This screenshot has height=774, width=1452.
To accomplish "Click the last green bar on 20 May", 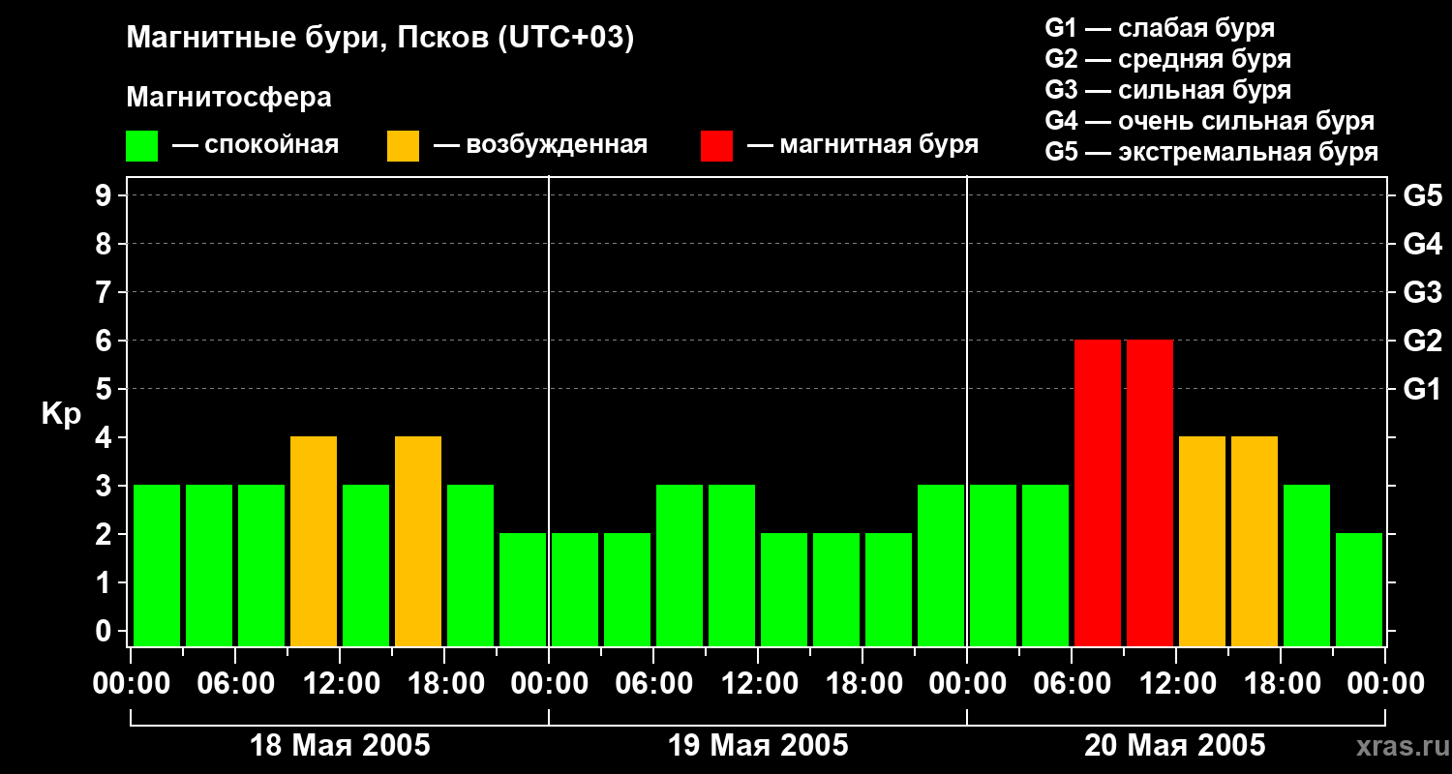I will point(1359,589).
